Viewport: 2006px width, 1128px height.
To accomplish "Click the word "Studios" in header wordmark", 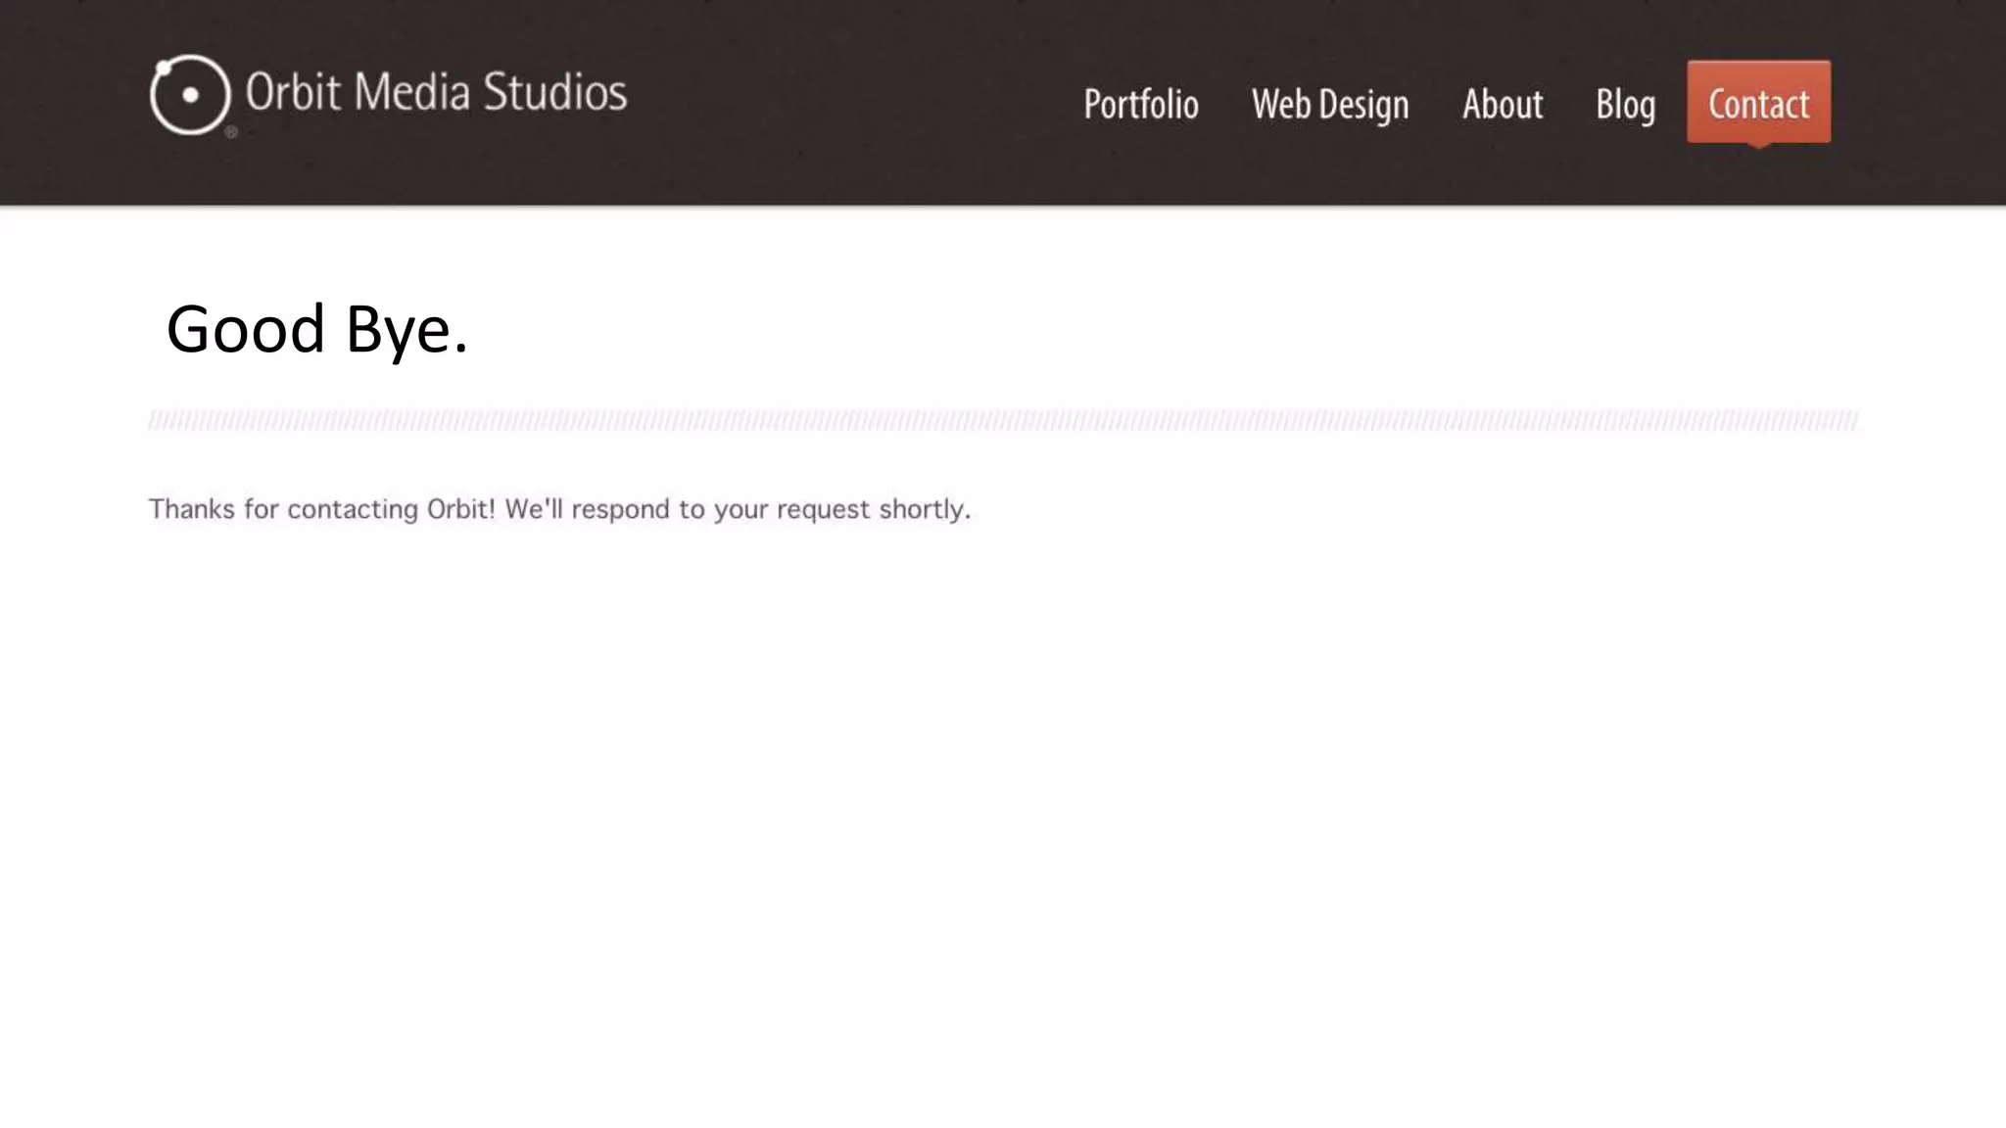I will pyautogui.click(x=554, y=92).
